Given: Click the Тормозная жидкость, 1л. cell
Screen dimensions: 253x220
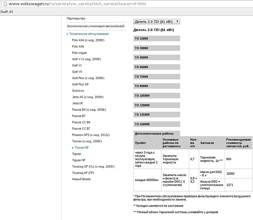Looking at the screenshot, I should click(x=211, y=159).
